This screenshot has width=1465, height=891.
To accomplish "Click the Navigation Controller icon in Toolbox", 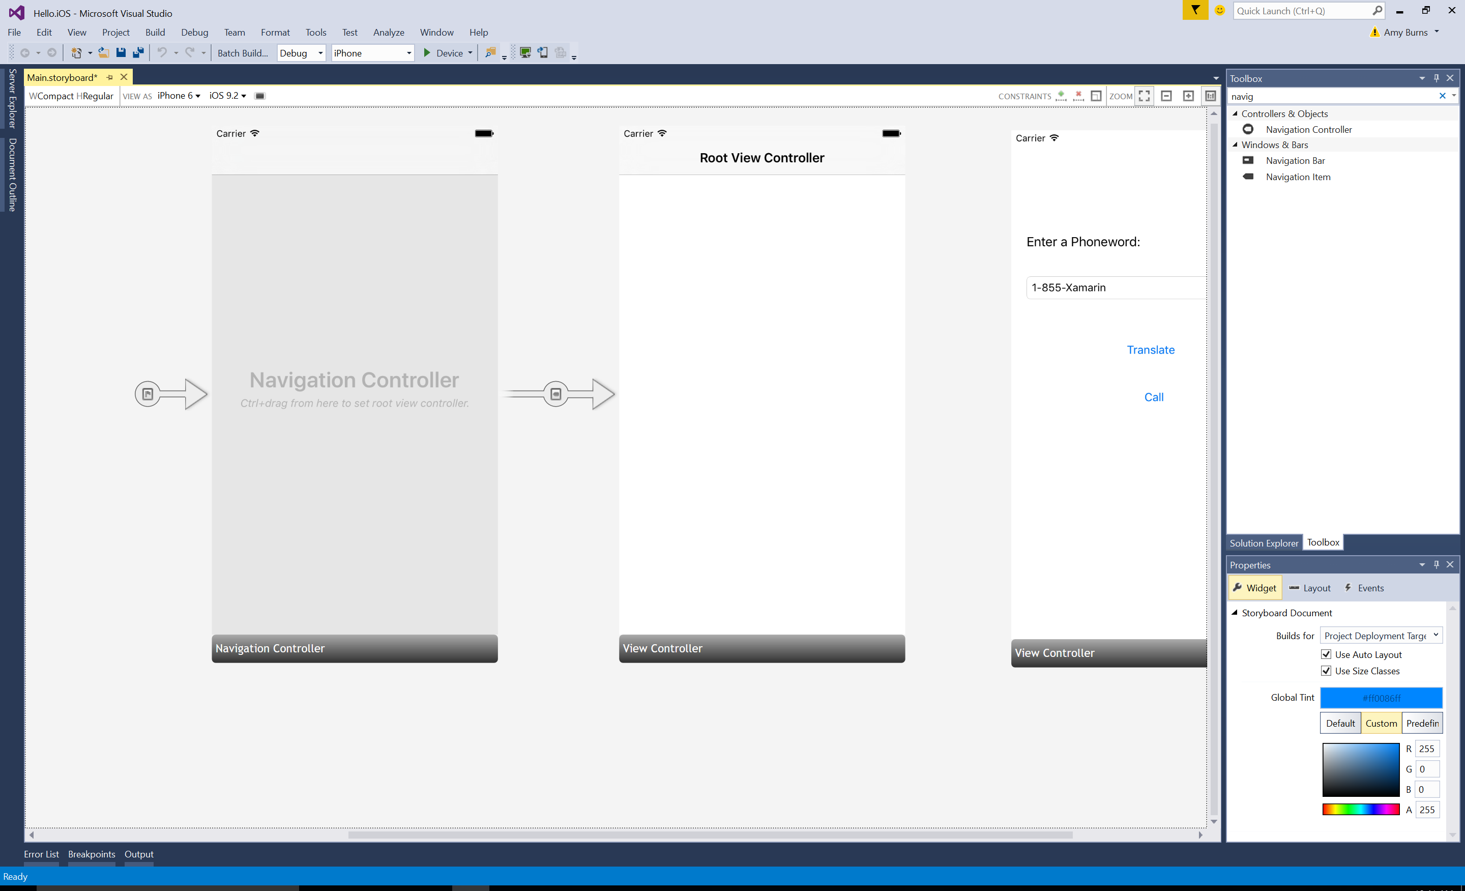I will [x=1247, y=129].
